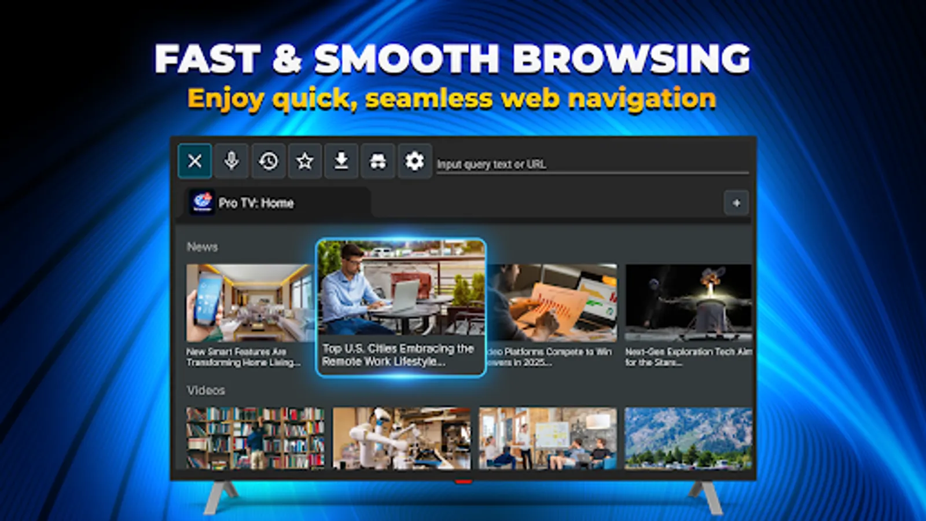Image resolution: width=926 pixels, height=521 pixels.
Task: Open browser settings with the gear icon
Action: (x=414, y=162)
